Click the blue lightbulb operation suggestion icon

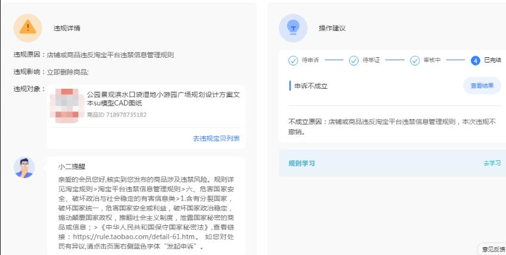(x=293, y=27)
